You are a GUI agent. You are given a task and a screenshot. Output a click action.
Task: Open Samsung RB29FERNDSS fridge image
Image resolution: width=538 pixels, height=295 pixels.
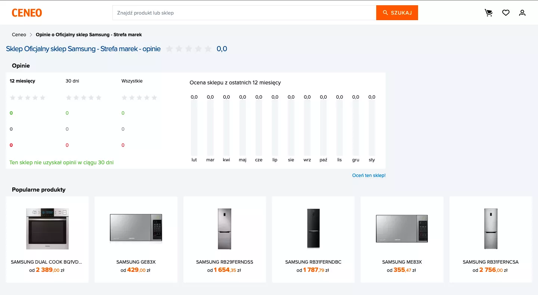pyautogui.click(x=225, y=229)
